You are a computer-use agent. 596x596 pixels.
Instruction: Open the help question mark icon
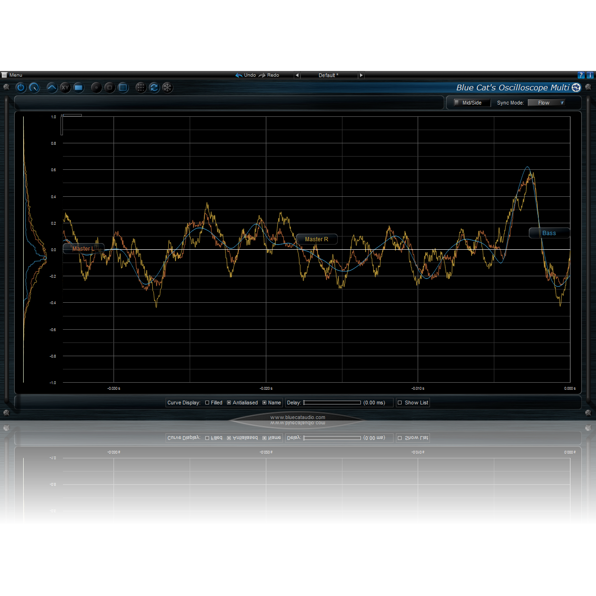tap(581, 75)
